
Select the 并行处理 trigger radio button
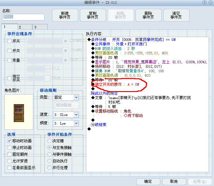coord(49,167)
